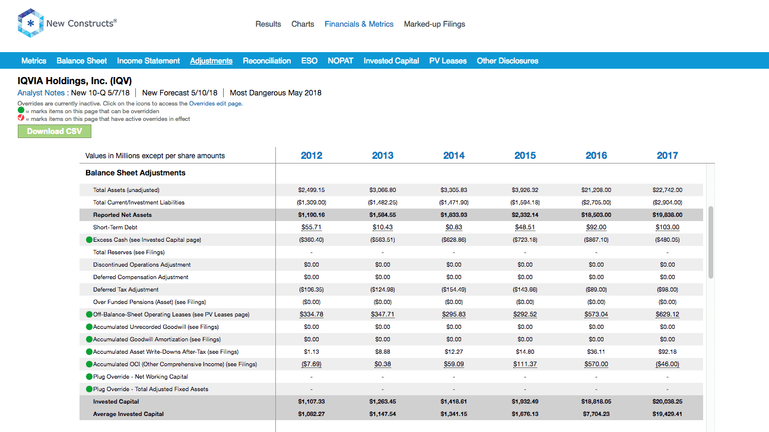Click Short-Term Debt value $55.71
769x432 pixels.
pyautogui.click(x=312, y=228)
